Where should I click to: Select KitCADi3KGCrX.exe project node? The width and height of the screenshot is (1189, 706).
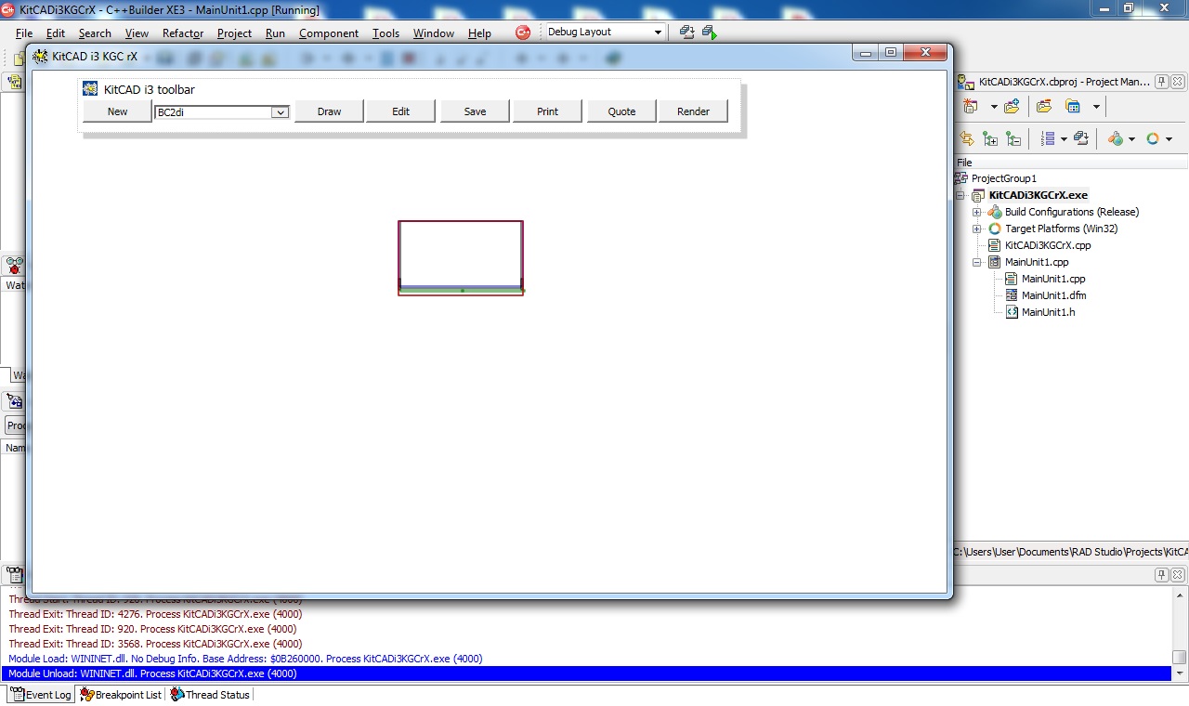click(x=1038, y=195)
